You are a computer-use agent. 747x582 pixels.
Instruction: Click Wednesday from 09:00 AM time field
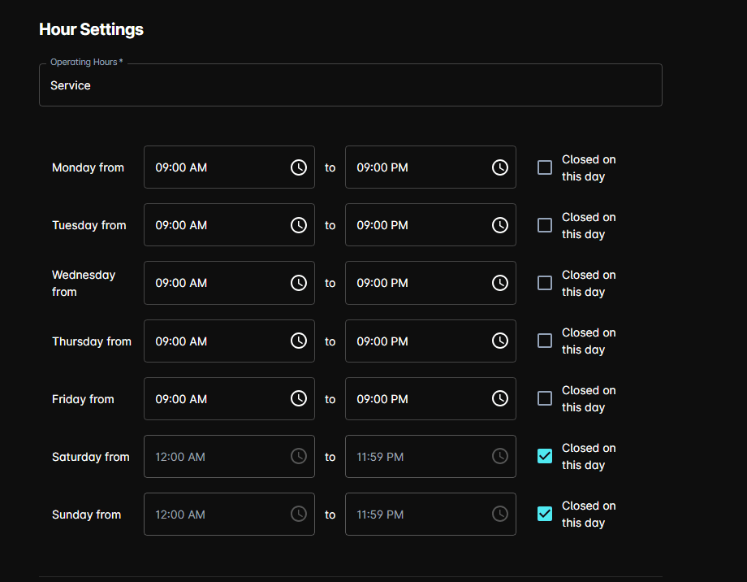[x=229, y=283]
